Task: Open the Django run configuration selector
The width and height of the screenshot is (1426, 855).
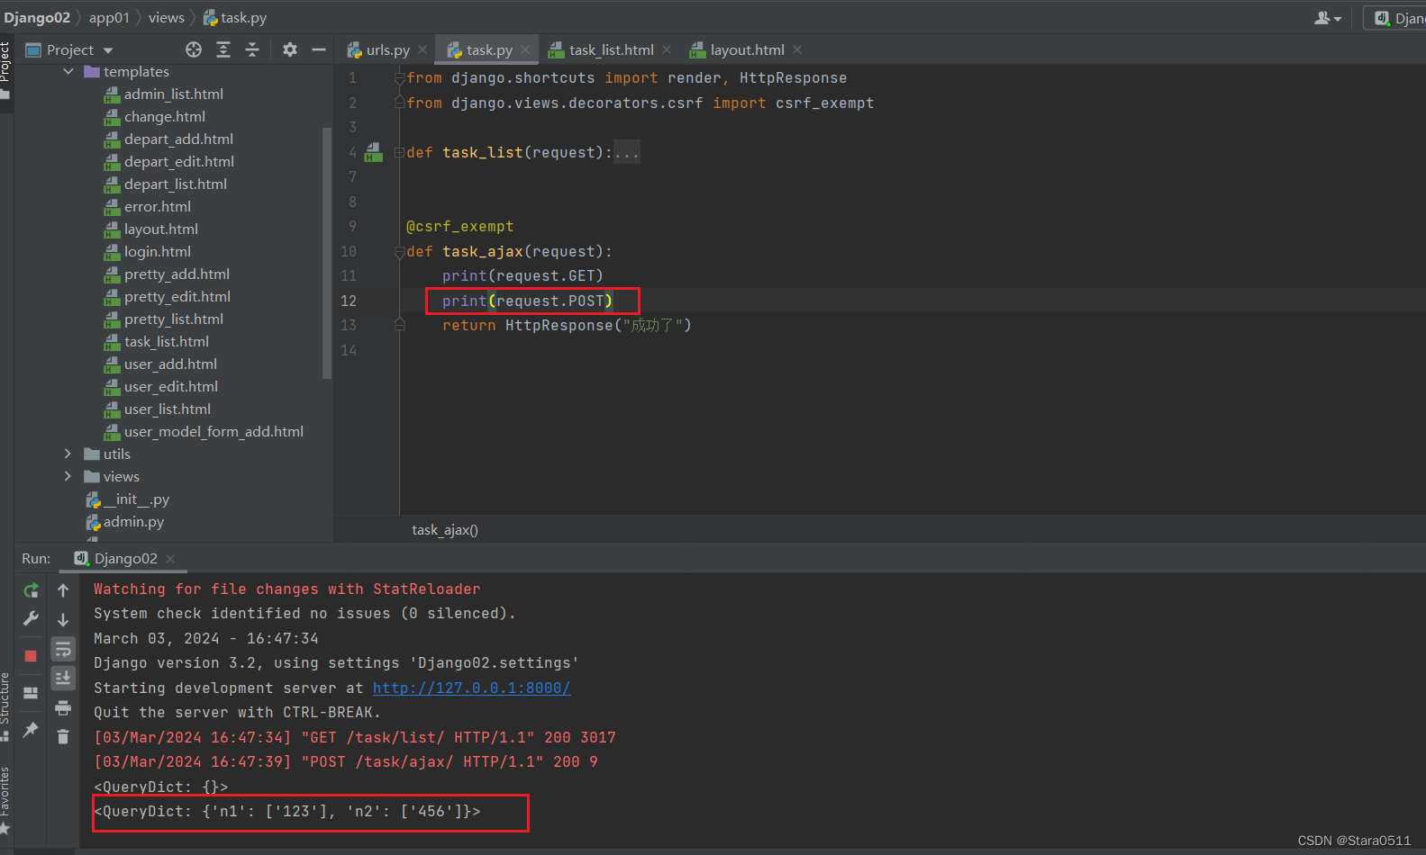Action: pos(1396,18)
